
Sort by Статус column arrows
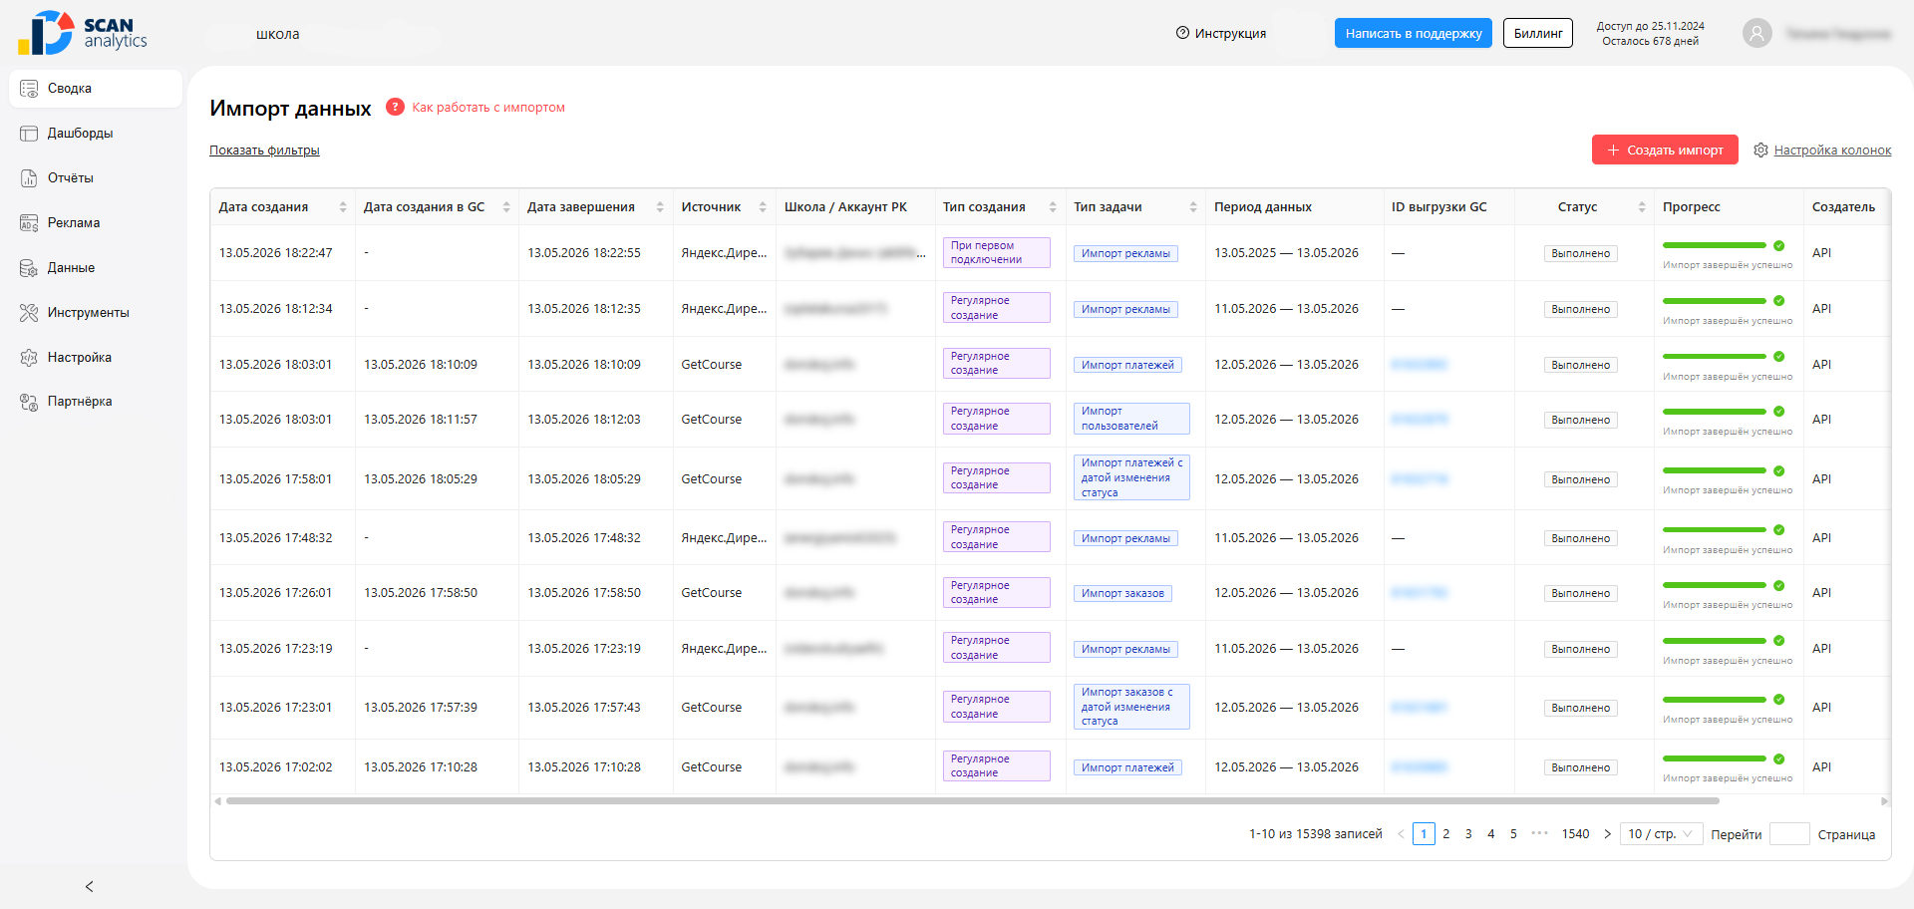1641,207
